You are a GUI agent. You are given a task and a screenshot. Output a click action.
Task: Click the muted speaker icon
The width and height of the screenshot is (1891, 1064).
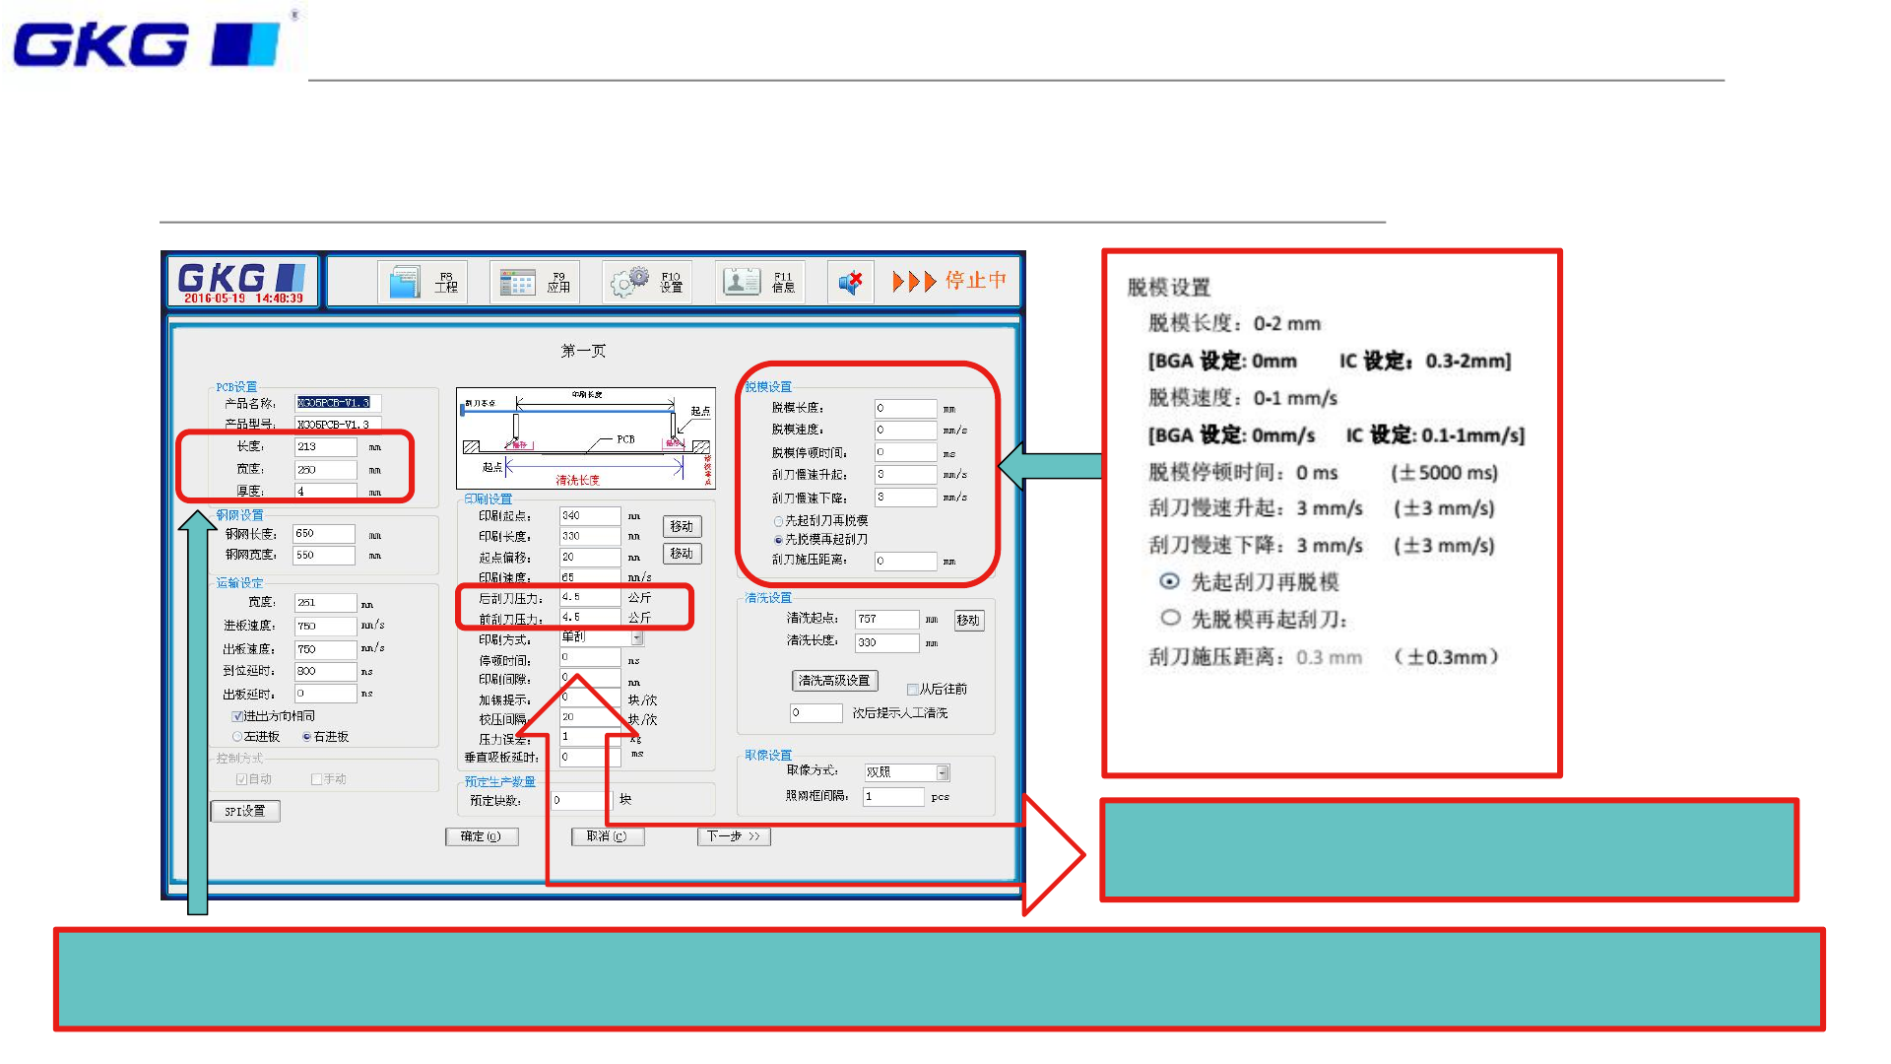pos(850,283)
